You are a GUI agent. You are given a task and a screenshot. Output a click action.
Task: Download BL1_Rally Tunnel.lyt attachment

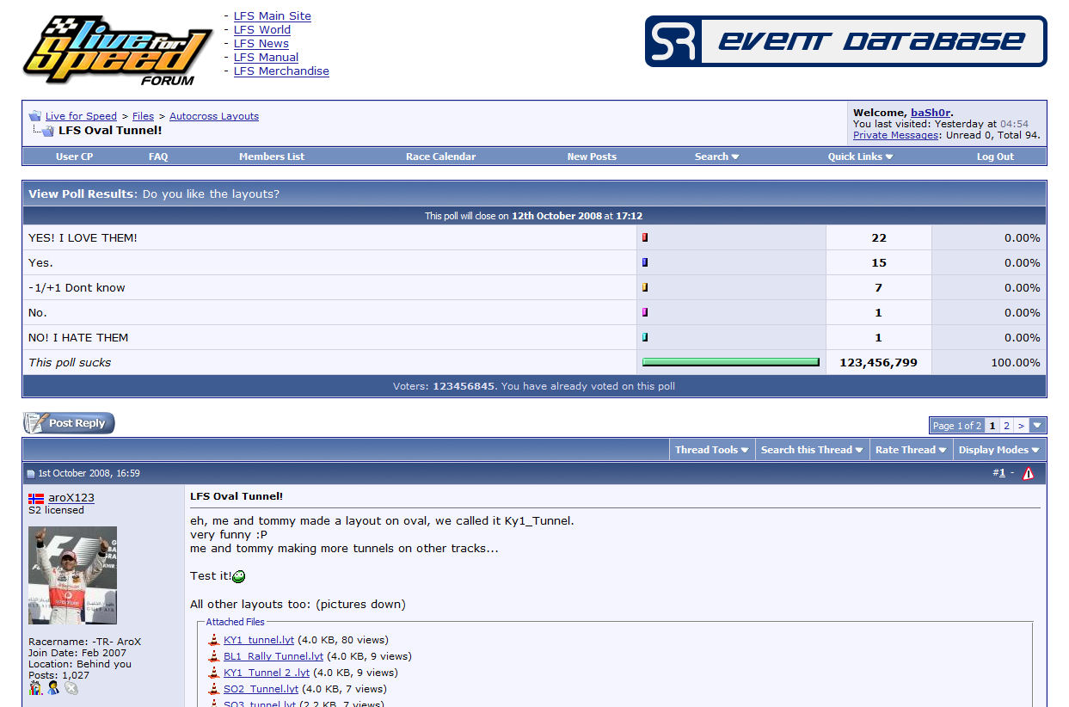pyautogui.click(x=273, y=656)
